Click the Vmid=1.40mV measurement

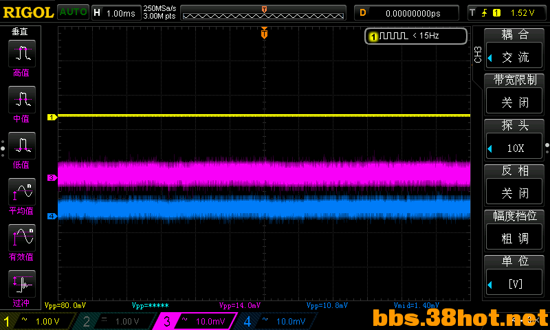pos(417,305)
